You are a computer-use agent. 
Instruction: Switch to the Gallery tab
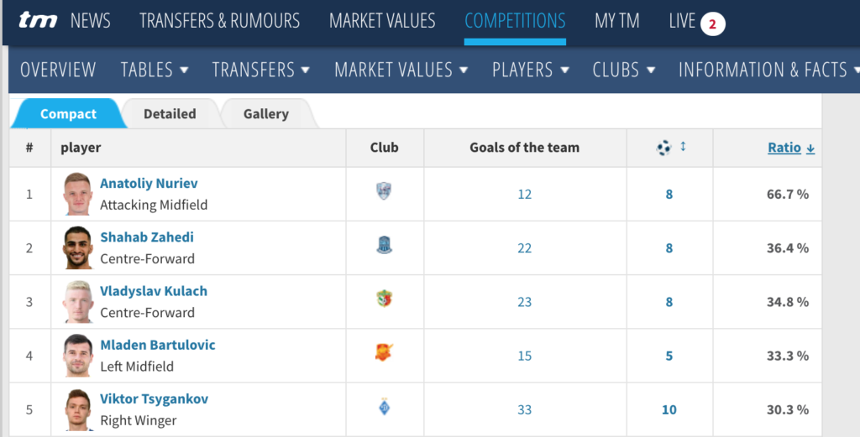(x=266, y=114)
